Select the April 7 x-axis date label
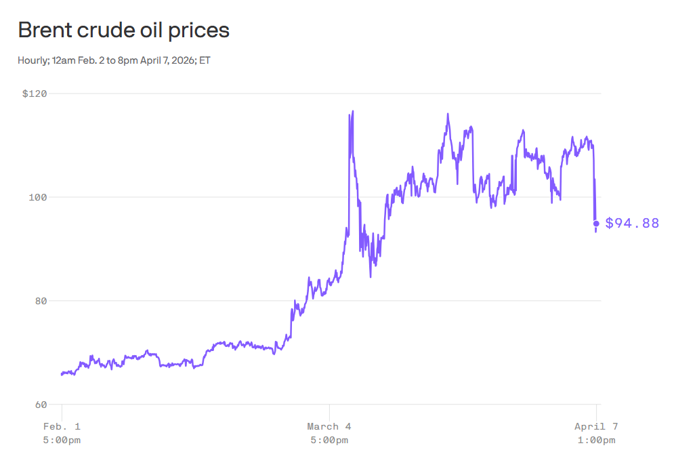The image size is (674, 473). tap(596, 427)
